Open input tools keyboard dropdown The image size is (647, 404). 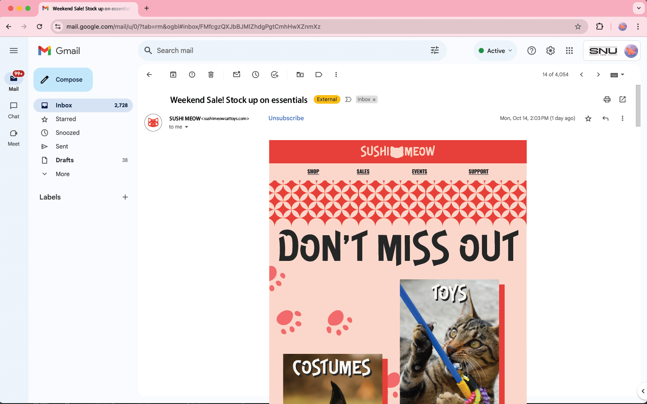click(x=617, y=75)
